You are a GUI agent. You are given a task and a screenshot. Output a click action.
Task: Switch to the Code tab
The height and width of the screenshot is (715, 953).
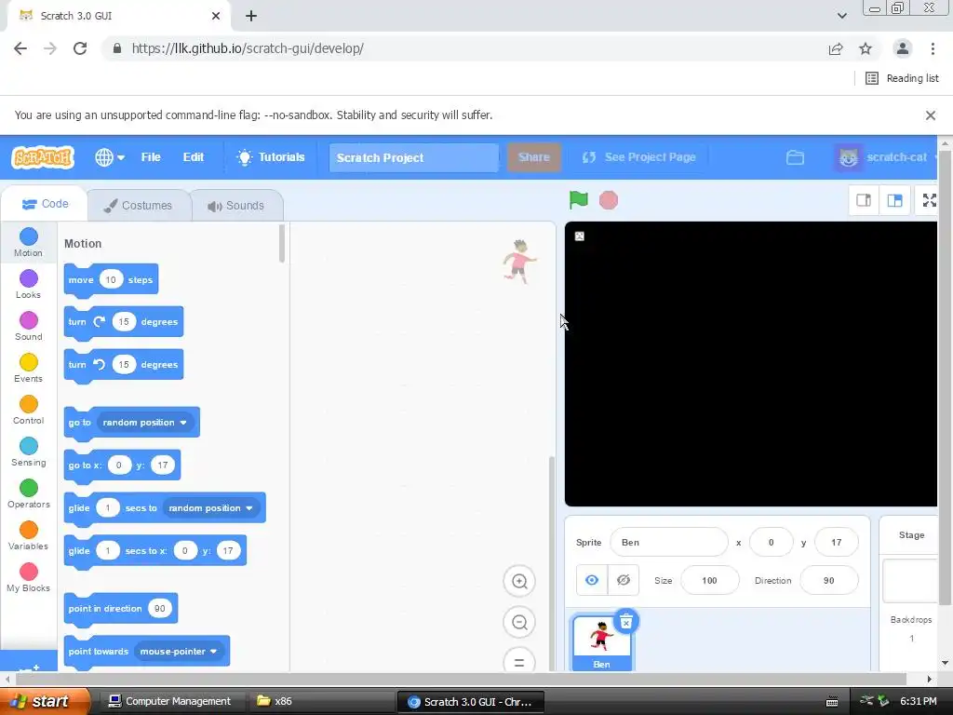pyautogui.click(x=45, y=204)
